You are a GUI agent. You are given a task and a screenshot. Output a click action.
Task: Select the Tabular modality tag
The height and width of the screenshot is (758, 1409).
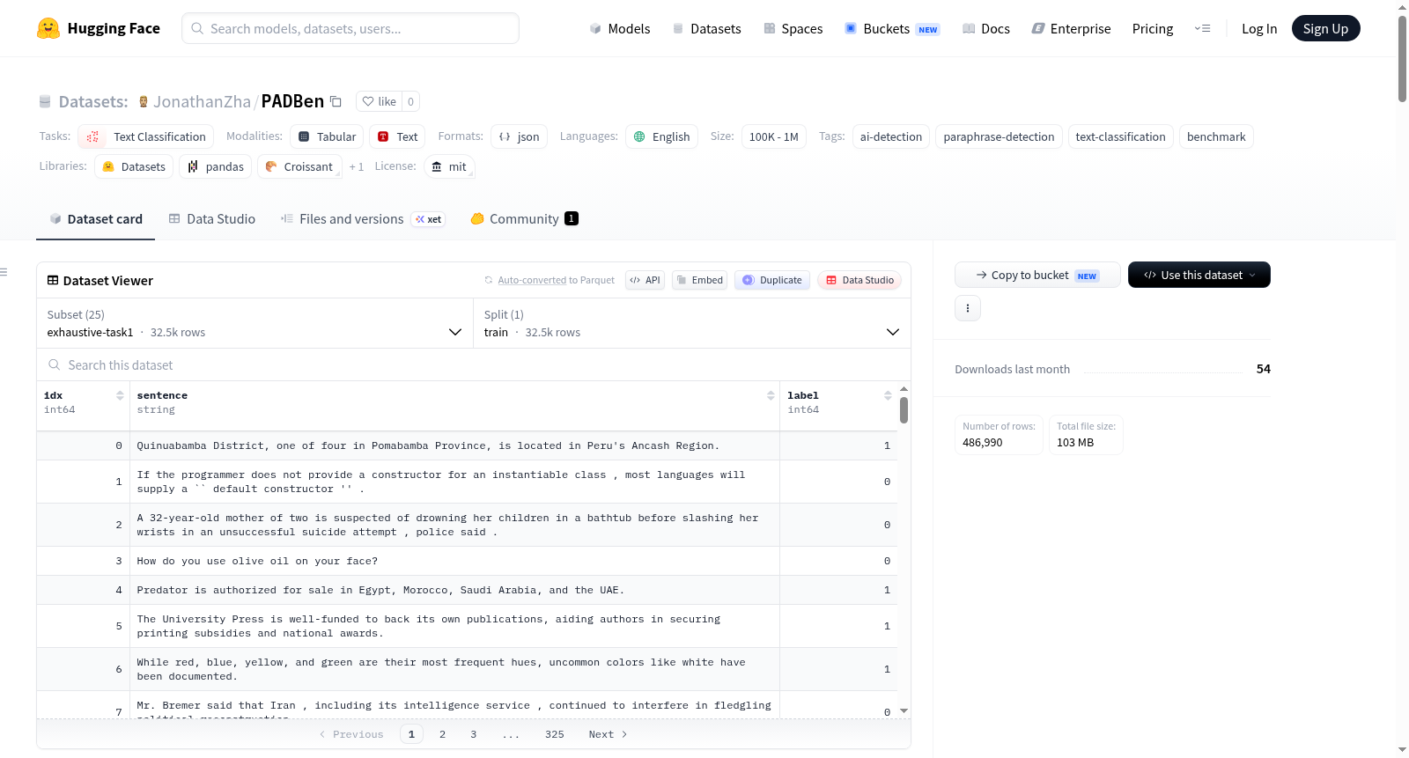pyautogui.click(x=327, y=136)
